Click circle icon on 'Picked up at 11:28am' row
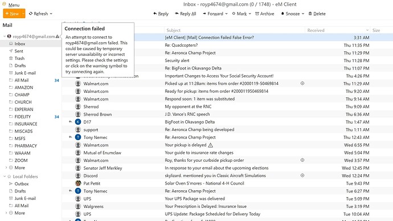The image size is (393, 221). pos(302,83)
